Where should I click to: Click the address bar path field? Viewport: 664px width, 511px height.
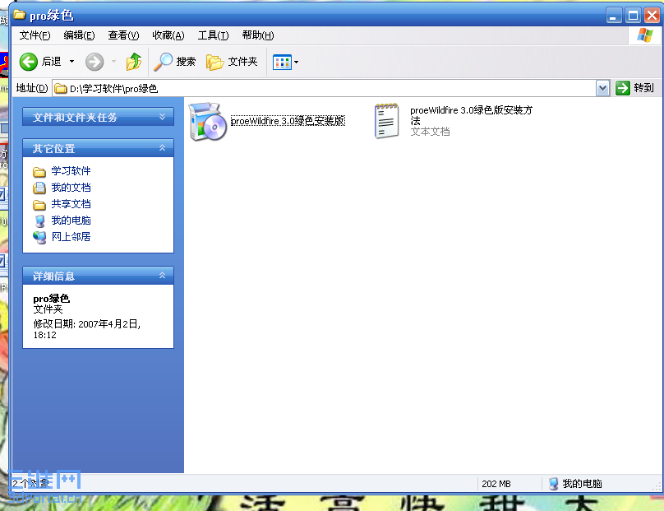click(324, 88)
